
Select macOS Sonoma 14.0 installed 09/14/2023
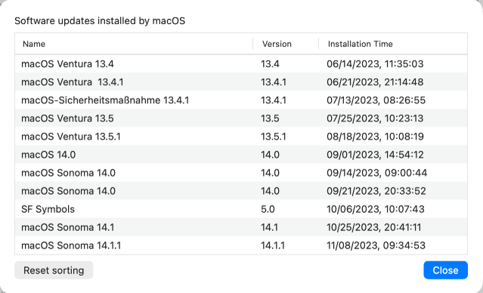tap(68, 173)
